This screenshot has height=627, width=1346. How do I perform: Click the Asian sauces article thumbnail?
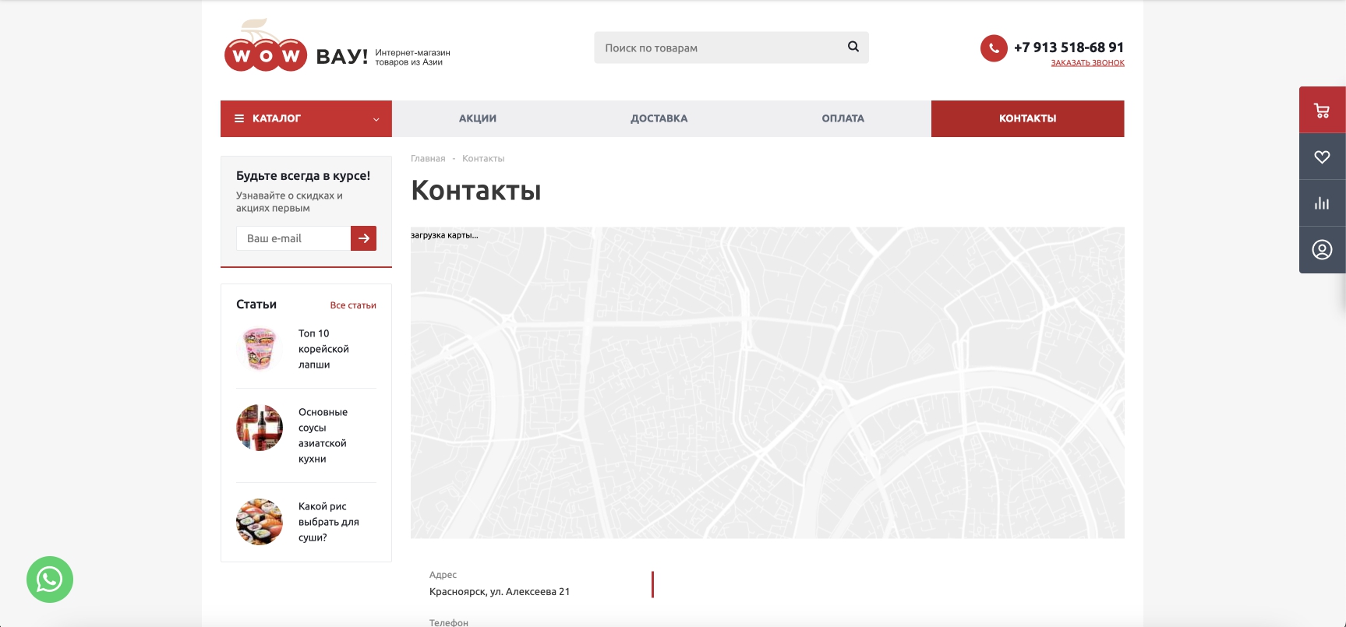[x=260, y=428]
